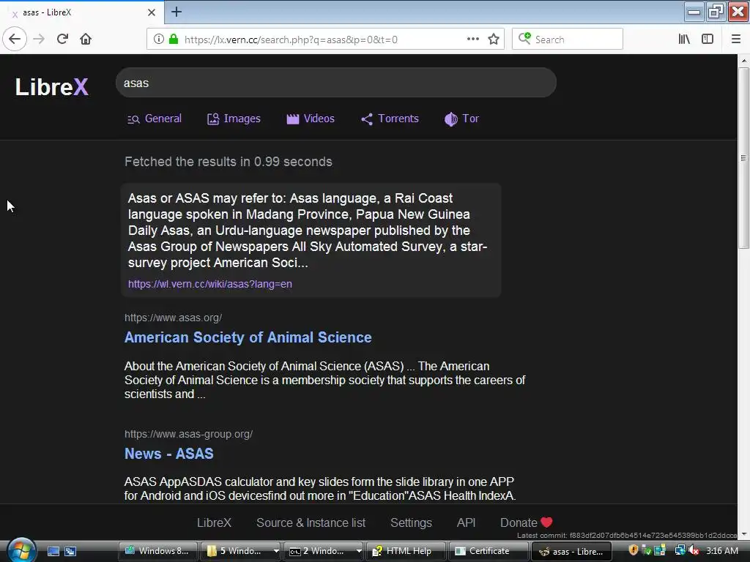Open Windows 8... taskbar button
Image resolution: width=750 pixels, height=562 pixels.
pyautogui.click(x=157, y=551)
